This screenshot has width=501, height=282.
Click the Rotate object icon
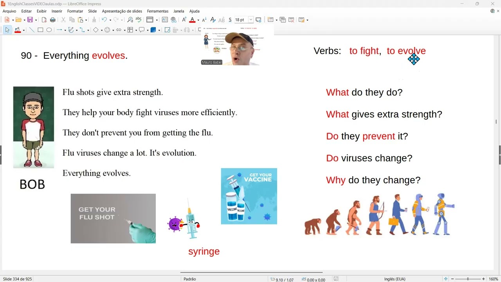(x=167, y=30)
